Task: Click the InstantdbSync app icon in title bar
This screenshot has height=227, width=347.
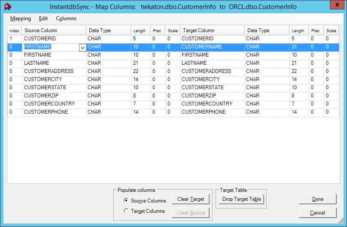Action: (x=8, y=6)
